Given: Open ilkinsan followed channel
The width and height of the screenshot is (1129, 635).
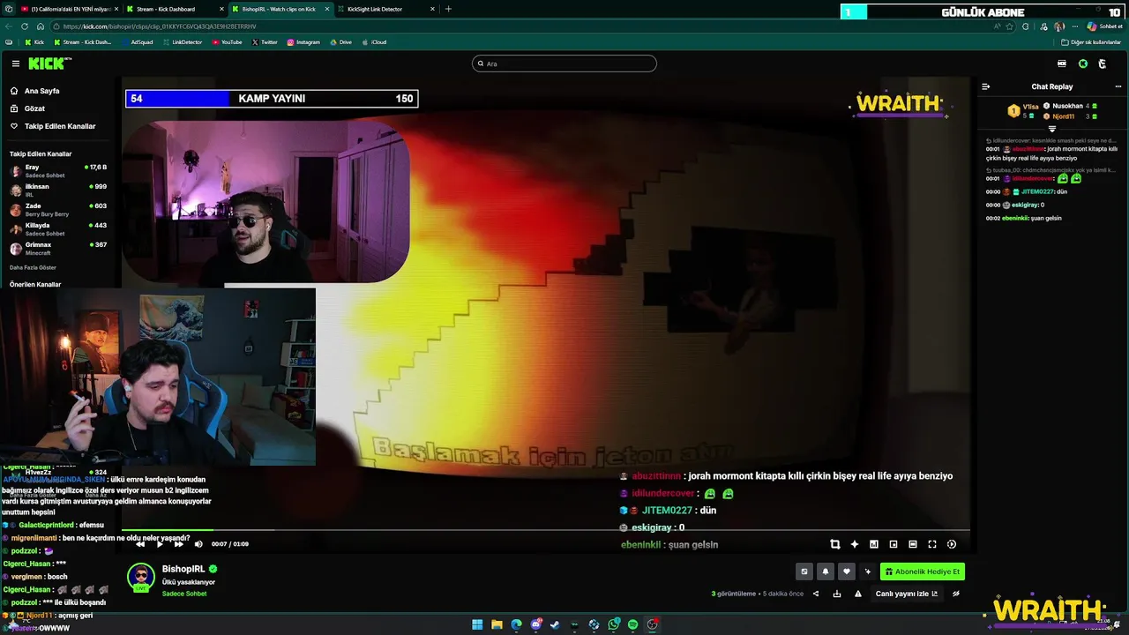Looking at the screenshot, I should (x=58, y=190).
